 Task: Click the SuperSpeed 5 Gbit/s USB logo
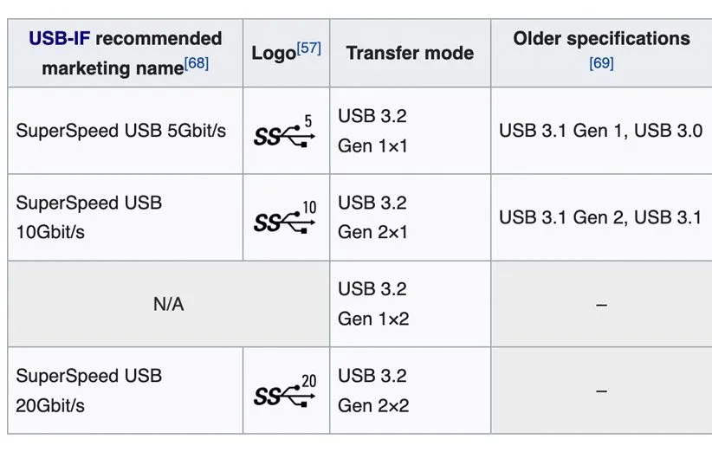[285, 131]
